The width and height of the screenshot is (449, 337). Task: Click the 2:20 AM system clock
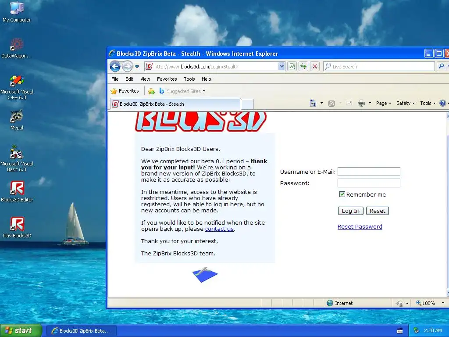[433, 331]
